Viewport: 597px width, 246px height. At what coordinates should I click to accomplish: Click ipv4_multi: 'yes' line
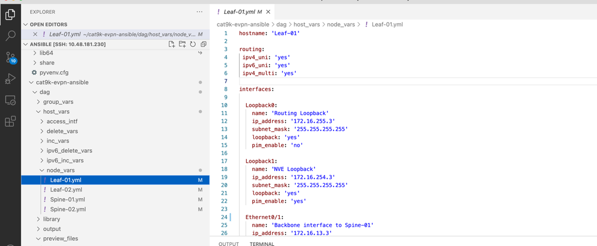269,73
